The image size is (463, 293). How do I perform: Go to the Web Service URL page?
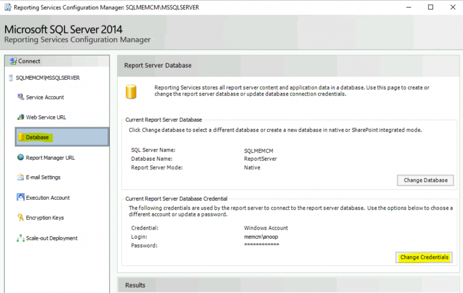pos(46,117)
